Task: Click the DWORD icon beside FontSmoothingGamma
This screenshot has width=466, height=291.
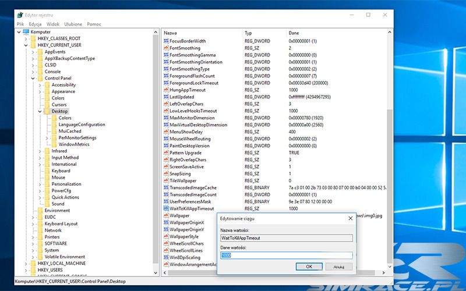Action: click(x=165, y=55)
